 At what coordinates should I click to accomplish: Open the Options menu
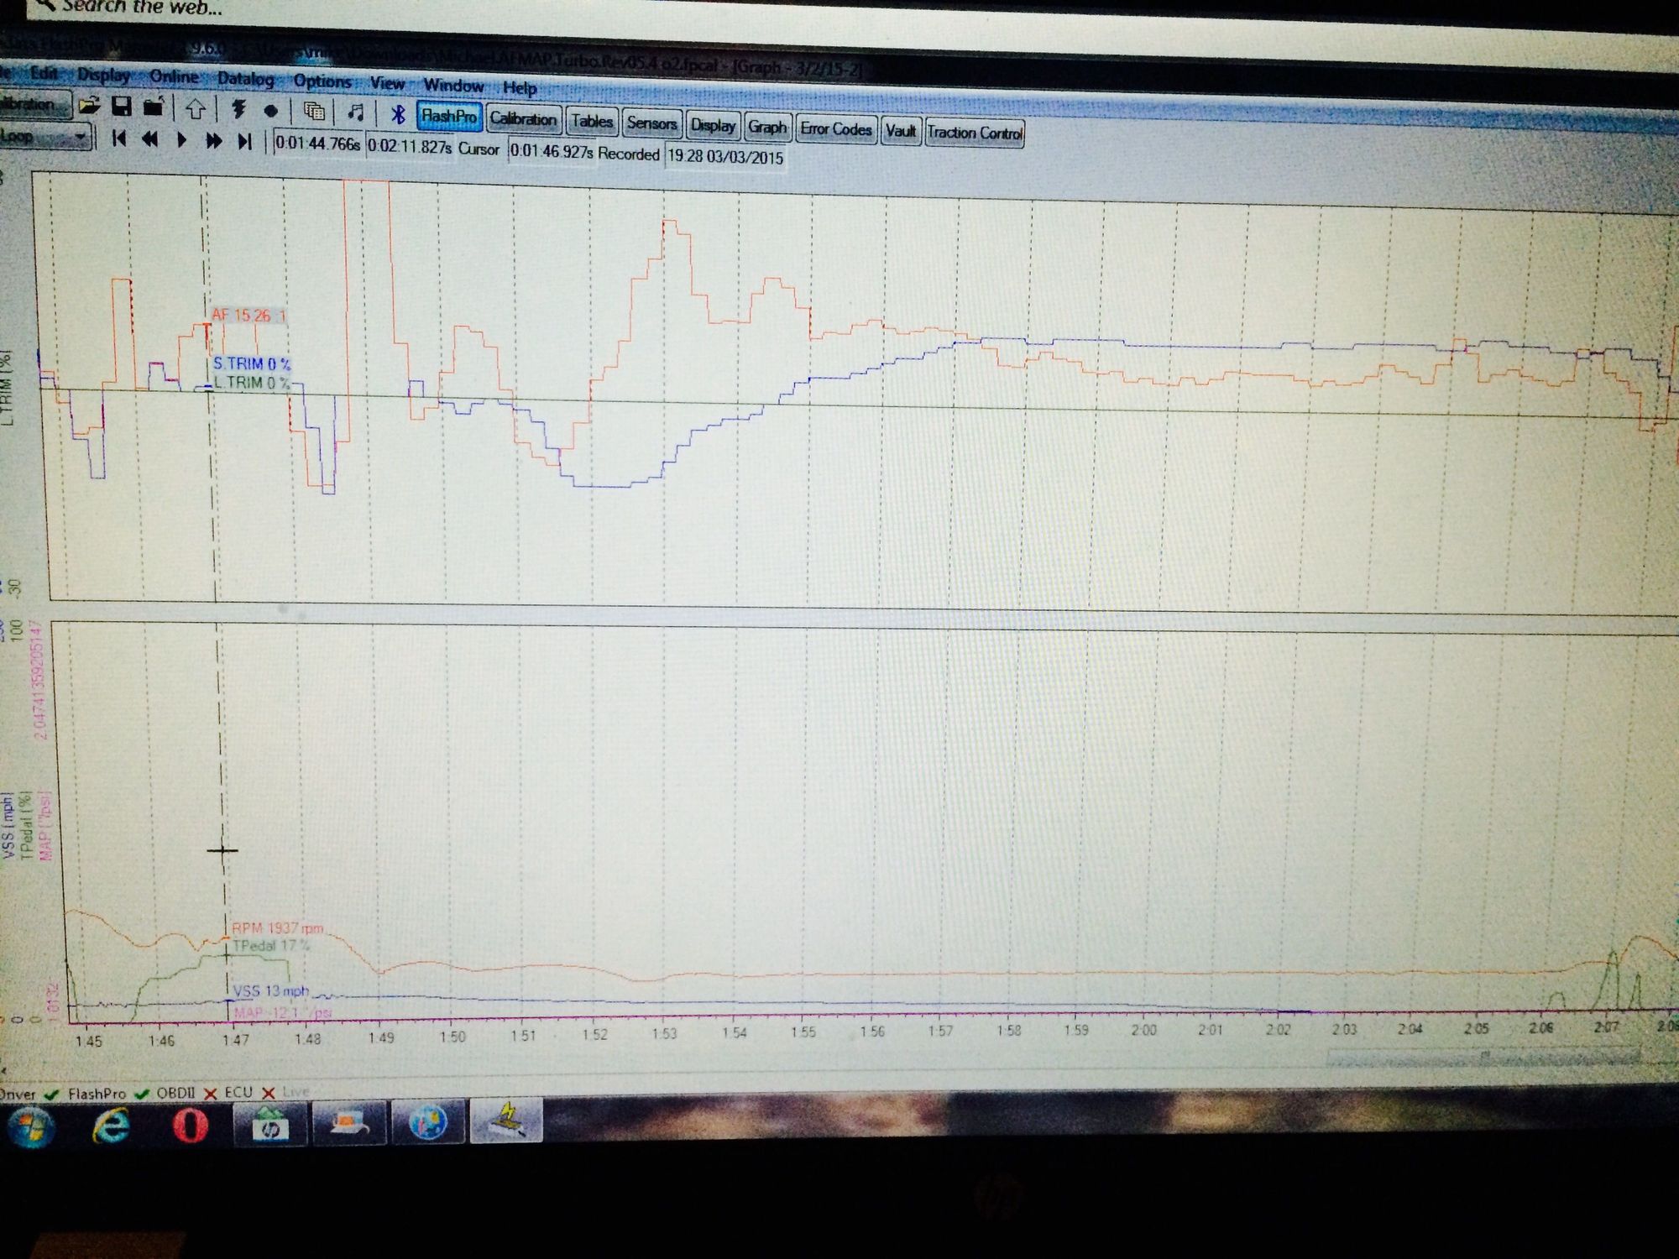click(x=322, y=81)
